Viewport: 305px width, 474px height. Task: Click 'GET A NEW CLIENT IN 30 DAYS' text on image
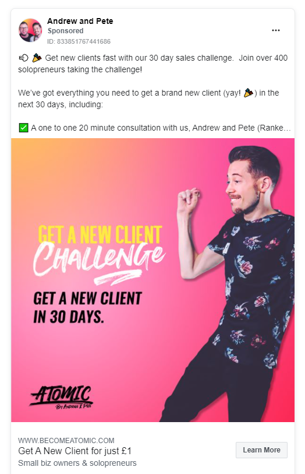(87, 307)
